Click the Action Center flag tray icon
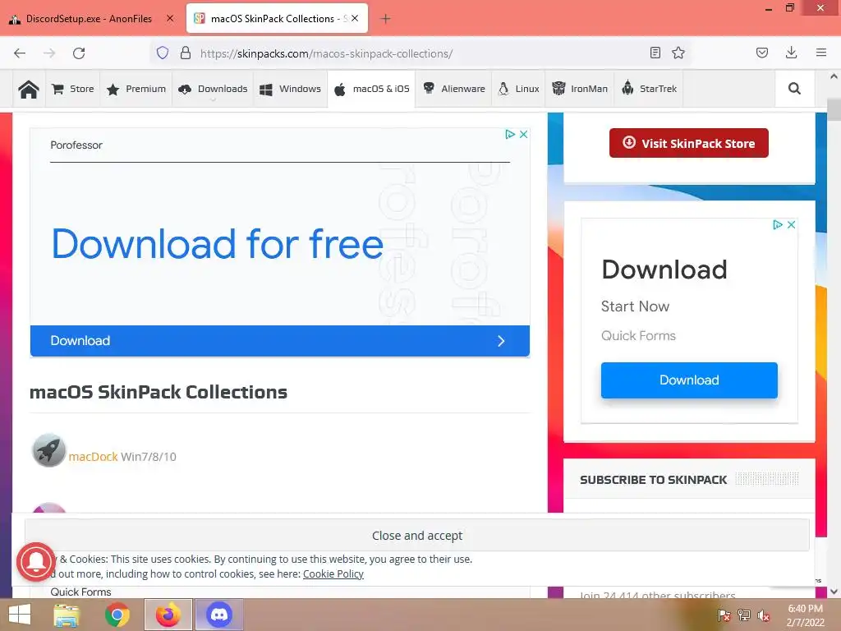 pos(724,616)
